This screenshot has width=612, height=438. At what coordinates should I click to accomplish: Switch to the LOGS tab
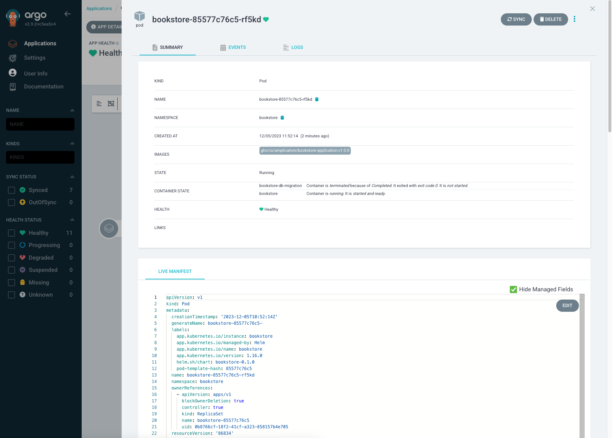click(293, 47)
